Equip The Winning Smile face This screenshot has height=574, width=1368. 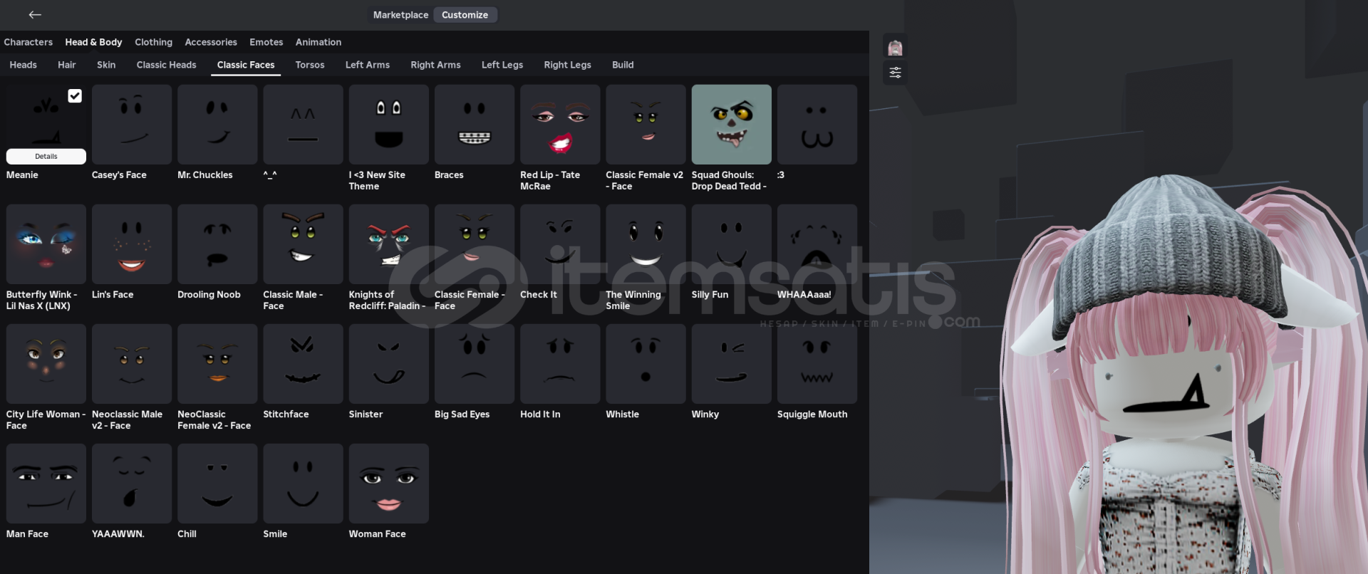pyautogui.click(x=646, y=244)
